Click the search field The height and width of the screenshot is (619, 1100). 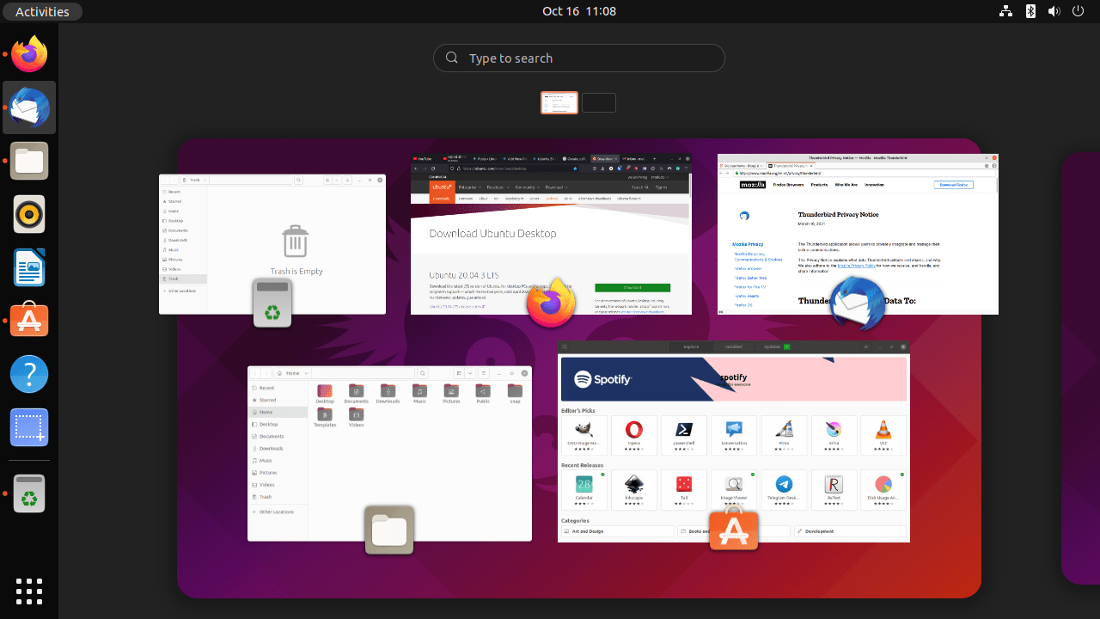578,58
